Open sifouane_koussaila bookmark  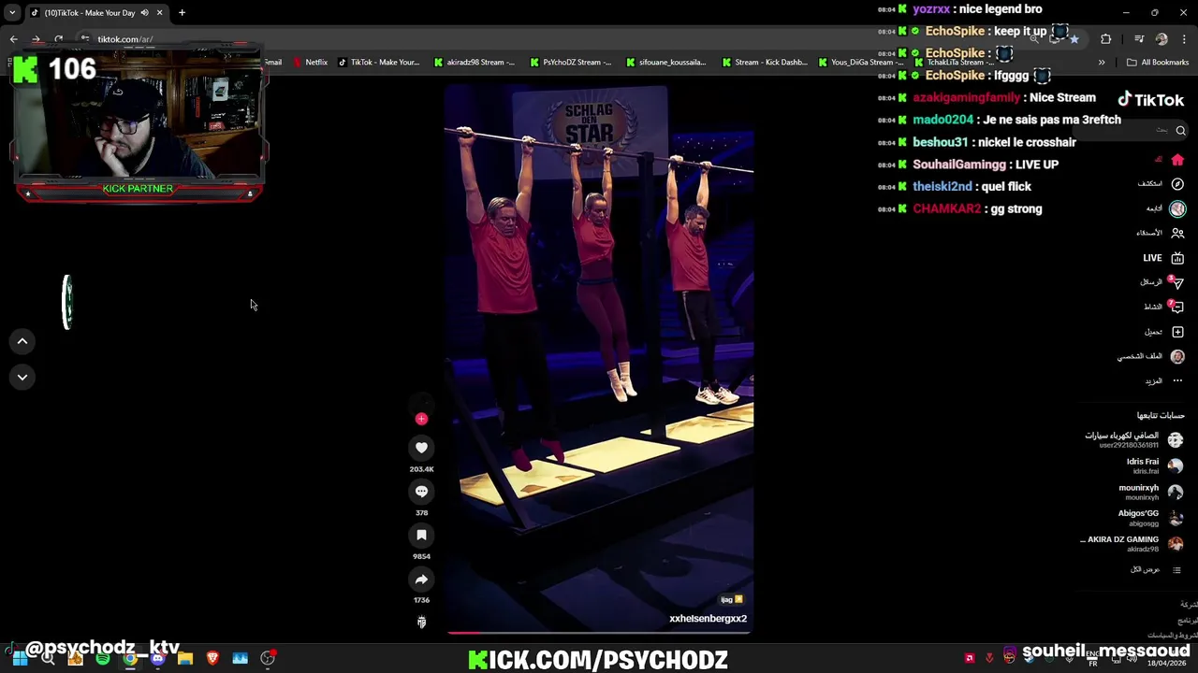tap(665, 63)
